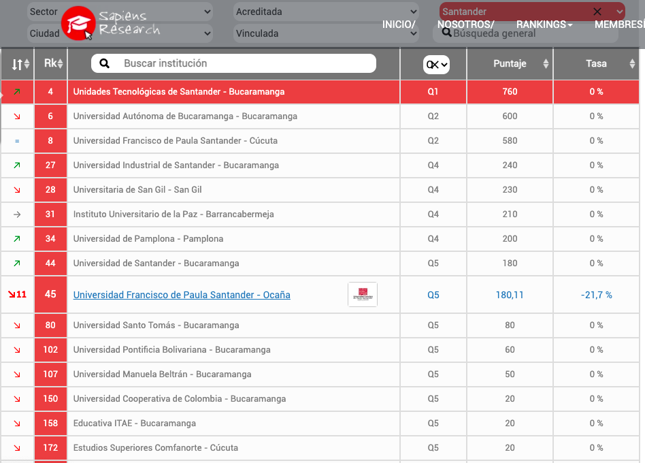Select Universidad Cooperativa de Colombia - Bucaramanga
This screenshot has width=645, height=463.
(180, 399)
